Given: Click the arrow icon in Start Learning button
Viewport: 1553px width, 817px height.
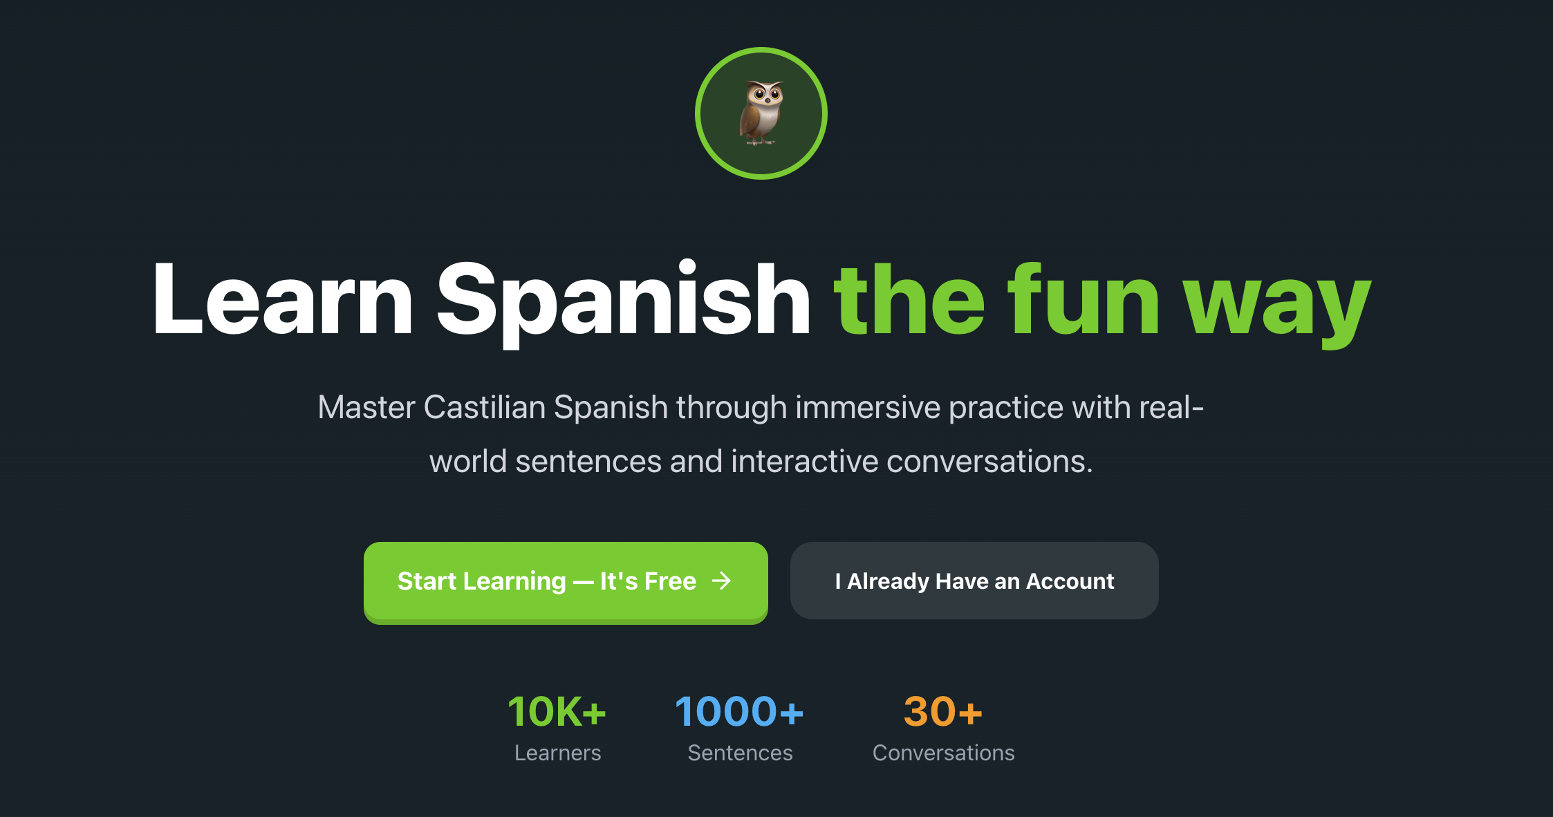Looking at the screenshot, I should coord(722,581).
